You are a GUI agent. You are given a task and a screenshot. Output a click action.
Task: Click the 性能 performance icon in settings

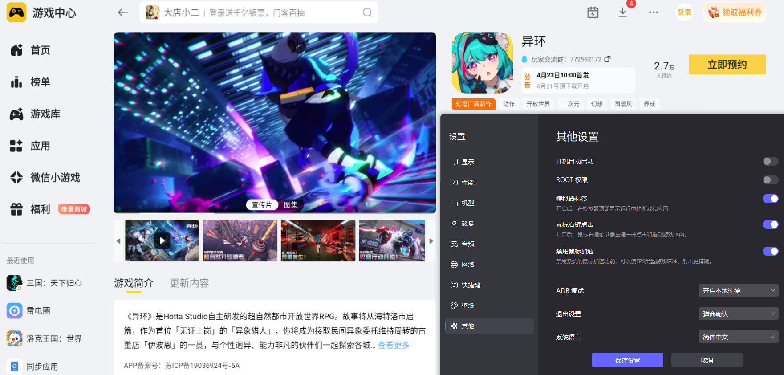tap(454, 183)
